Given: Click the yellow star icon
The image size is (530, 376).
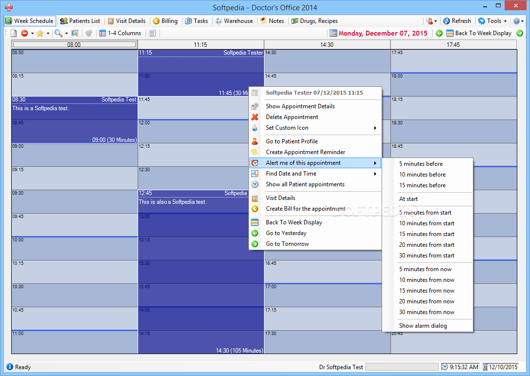Looking at the screenshot, I should coord(40,33).
